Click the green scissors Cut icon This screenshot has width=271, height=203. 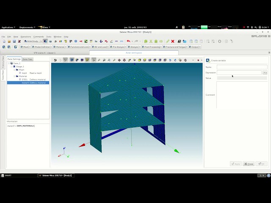pos(151,41)
